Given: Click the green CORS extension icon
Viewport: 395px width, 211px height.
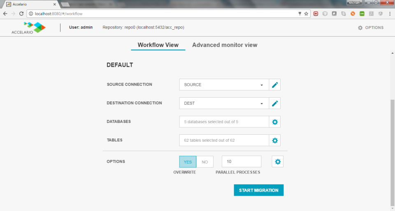Looking at the screenshot, I should point(362,14).
